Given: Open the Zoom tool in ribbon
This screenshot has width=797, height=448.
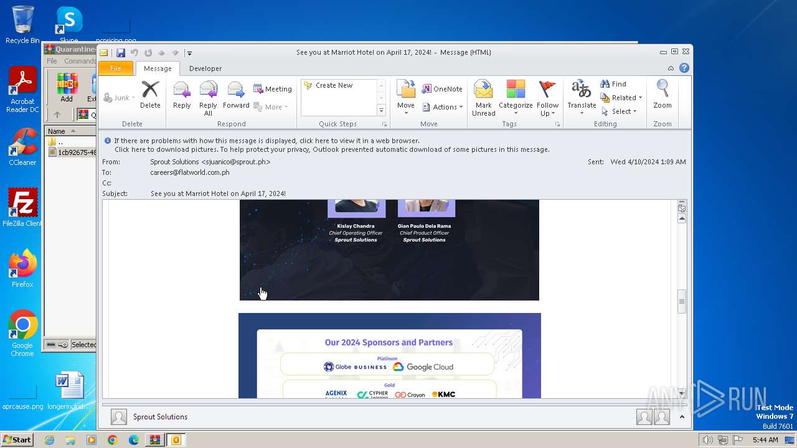Looking at the screenshot, I should pyautogui.click(x=663, y=95).
